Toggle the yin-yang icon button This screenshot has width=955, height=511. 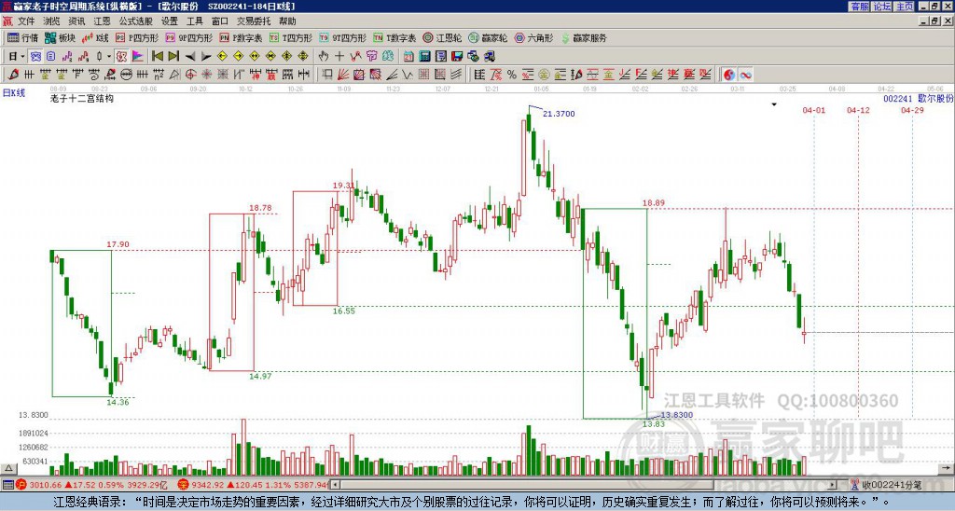pyautogui.click(x=729, y=75)
